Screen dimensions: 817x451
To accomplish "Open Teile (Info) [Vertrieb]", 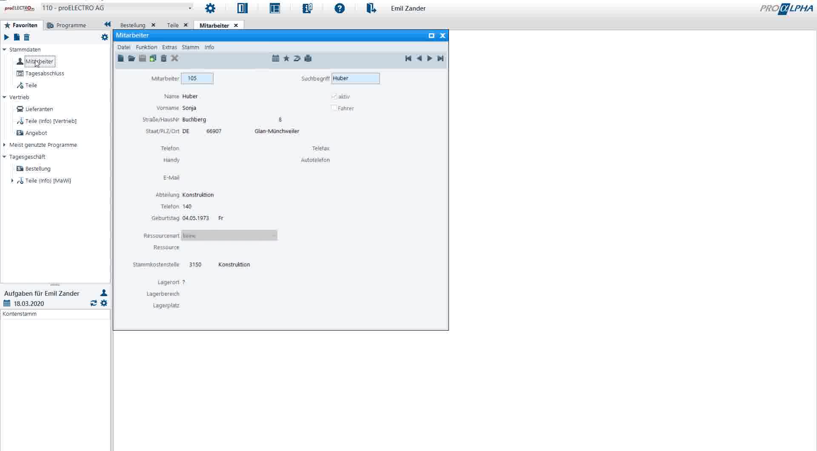I will [51, 121].
